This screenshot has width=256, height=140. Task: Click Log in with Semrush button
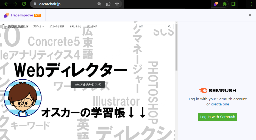coord(218,117)
